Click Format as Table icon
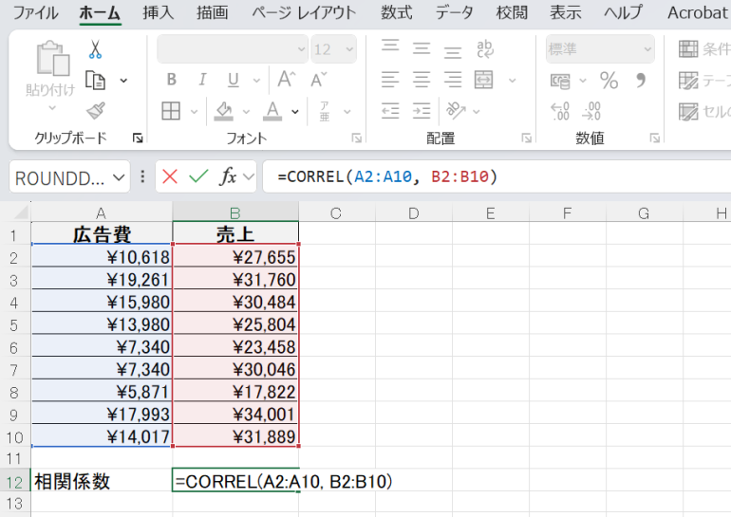 pyautogui.click(x=688, y=81)
